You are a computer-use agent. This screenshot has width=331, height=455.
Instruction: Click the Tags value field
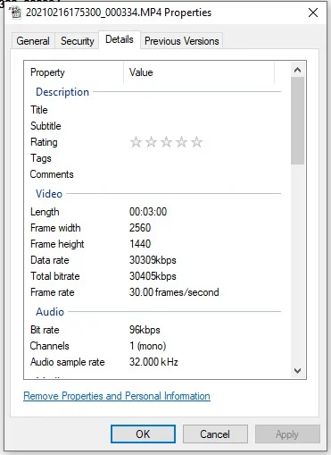tap(203, 158)
